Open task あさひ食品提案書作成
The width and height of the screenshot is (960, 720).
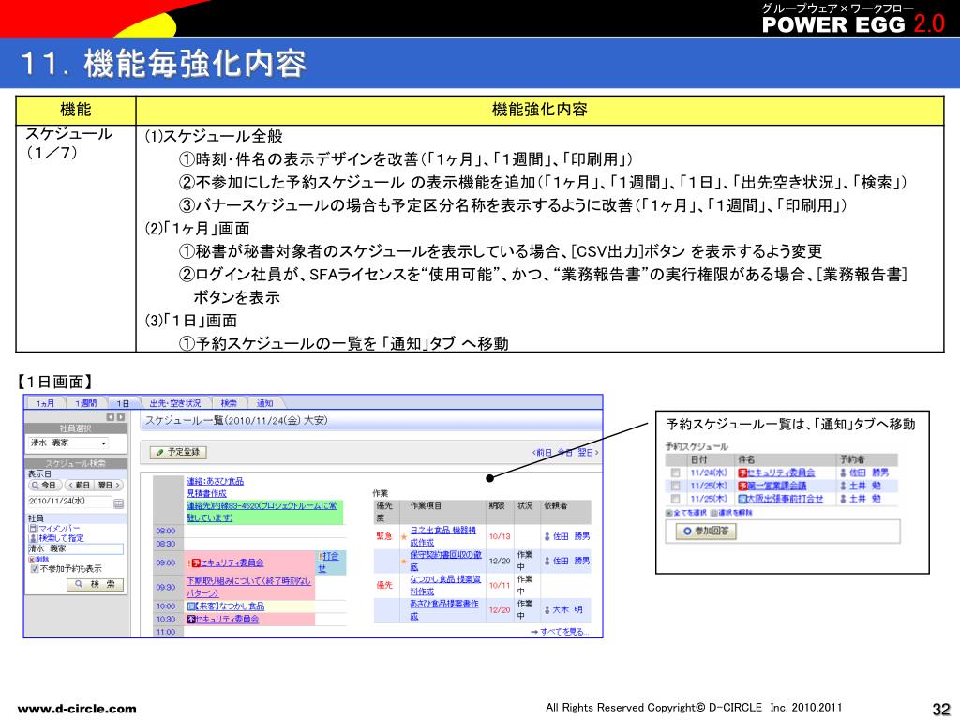(443, 609)
